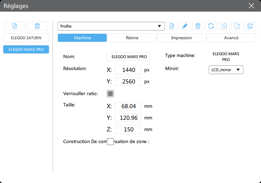The height and width of the screenshot is (183, 261).
Task: Click the Taille Z field 150
Action: (x=128, y=129)
